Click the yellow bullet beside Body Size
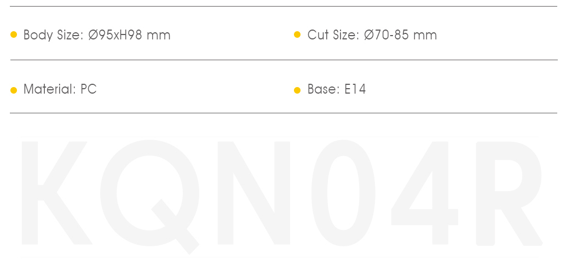Image resolution: width=566 pixels, height=277 pixels. [x=14, y=34]
